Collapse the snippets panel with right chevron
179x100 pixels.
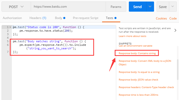pyautogui.click(x=175, y=30)
